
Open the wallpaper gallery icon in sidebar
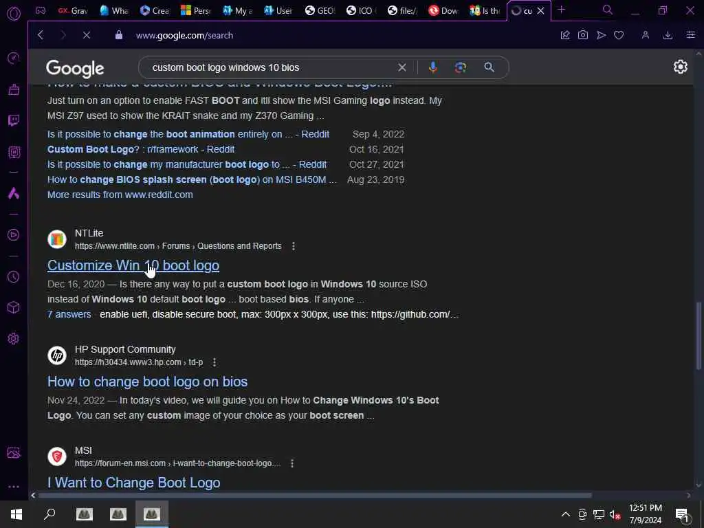click(x=14, y=452)
